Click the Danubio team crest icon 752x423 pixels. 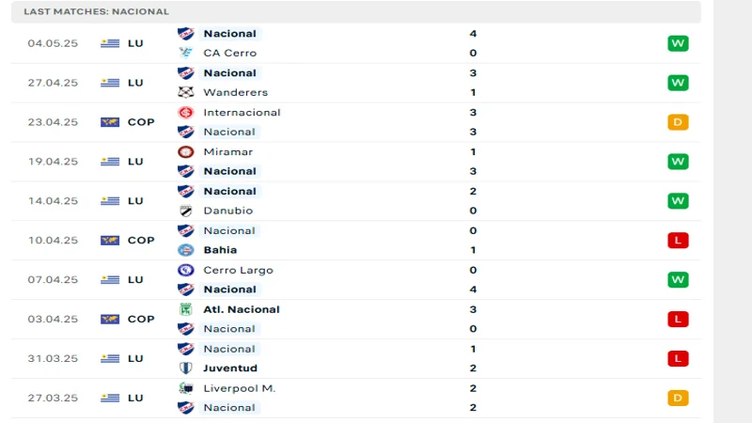(185, 211)
